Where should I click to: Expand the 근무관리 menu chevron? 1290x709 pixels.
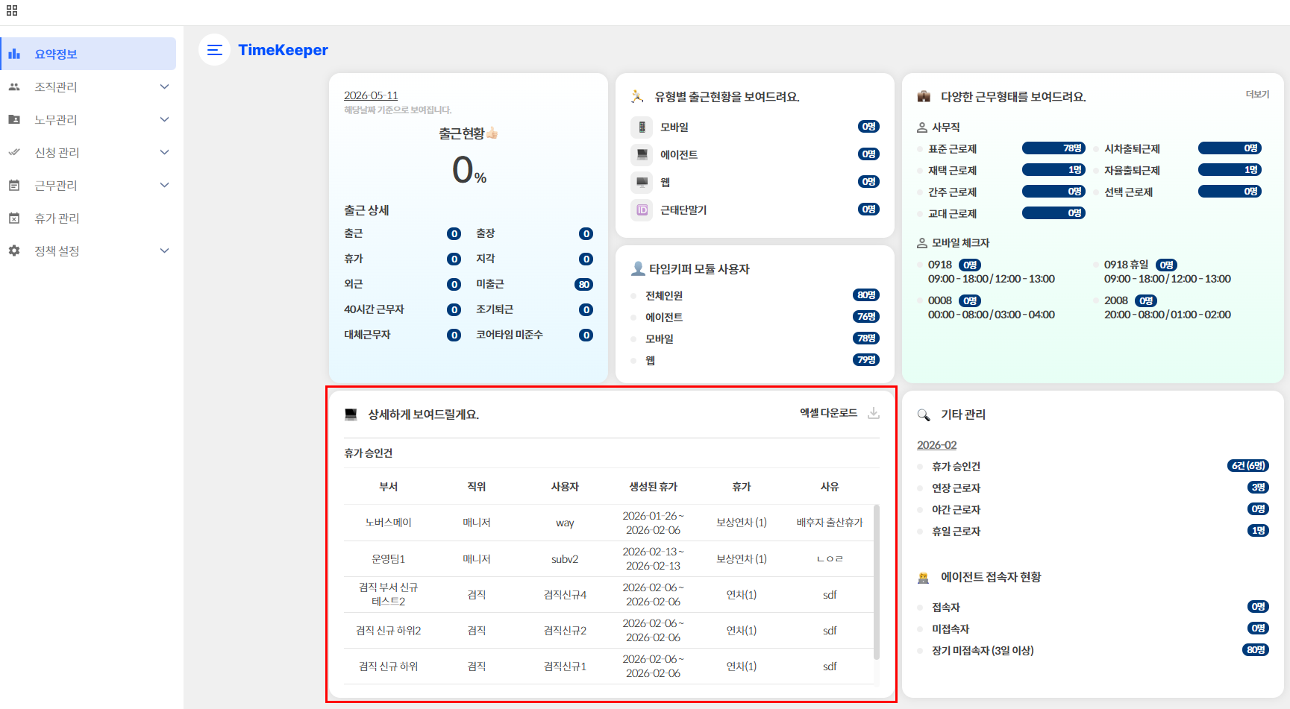pos(165,185)
